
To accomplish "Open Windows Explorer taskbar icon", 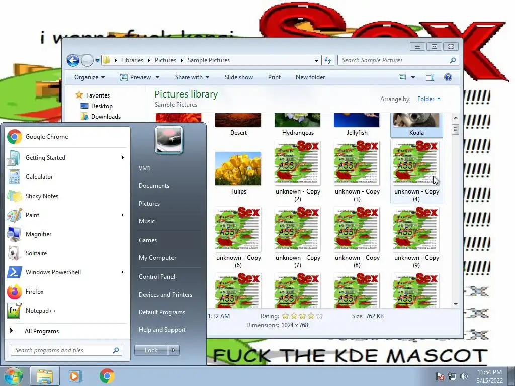I will (45, 376).
